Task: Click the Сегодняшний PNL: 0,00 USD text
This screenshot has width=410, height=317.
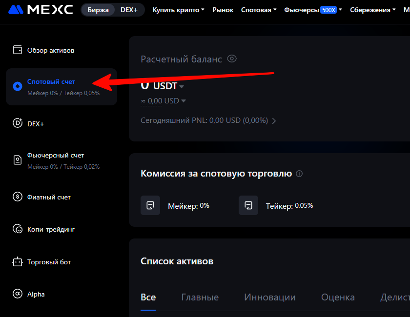Action: [204, 120]
